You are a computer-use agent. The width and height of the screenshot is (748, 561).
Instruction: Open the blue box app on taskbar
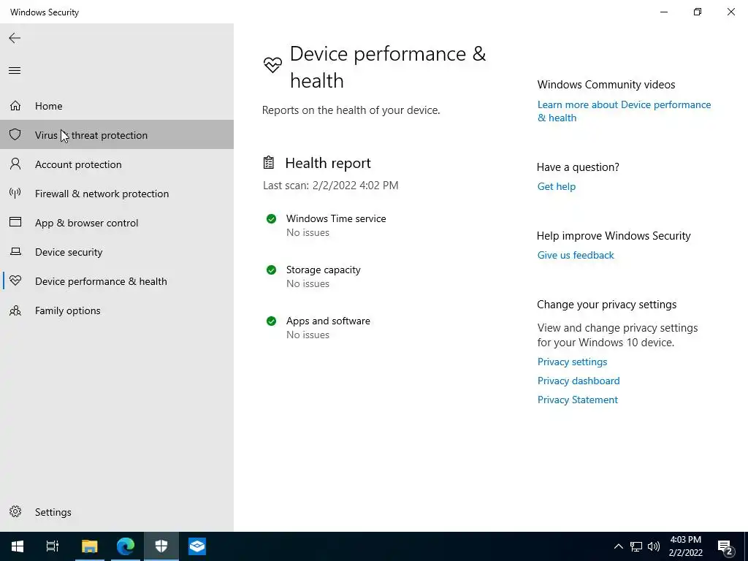coord(197,546)
